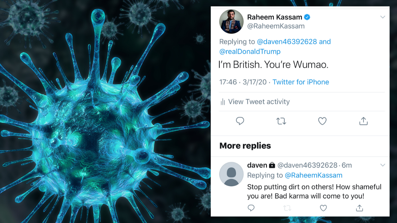Retweet the main tweet
Screen dimensions: 397x223
pyautogui.click(x=281, y=121)
